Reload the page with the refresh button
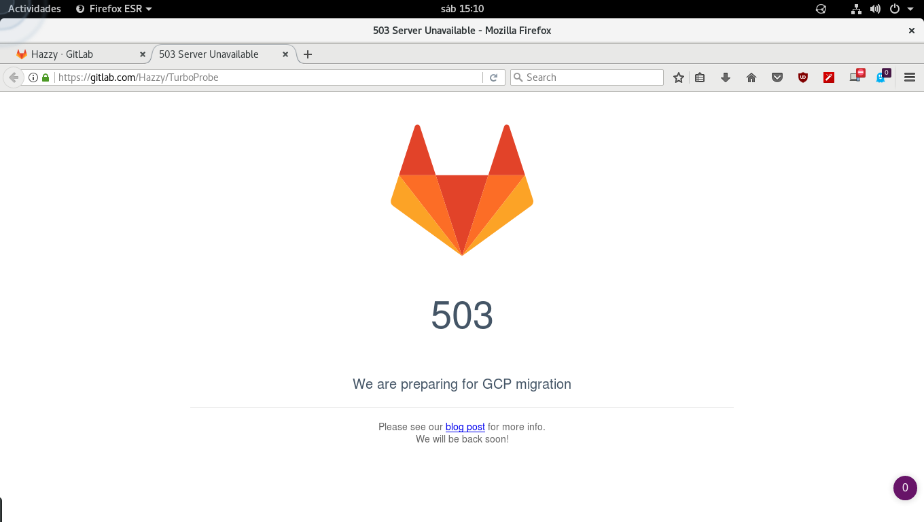 (494, 77)
